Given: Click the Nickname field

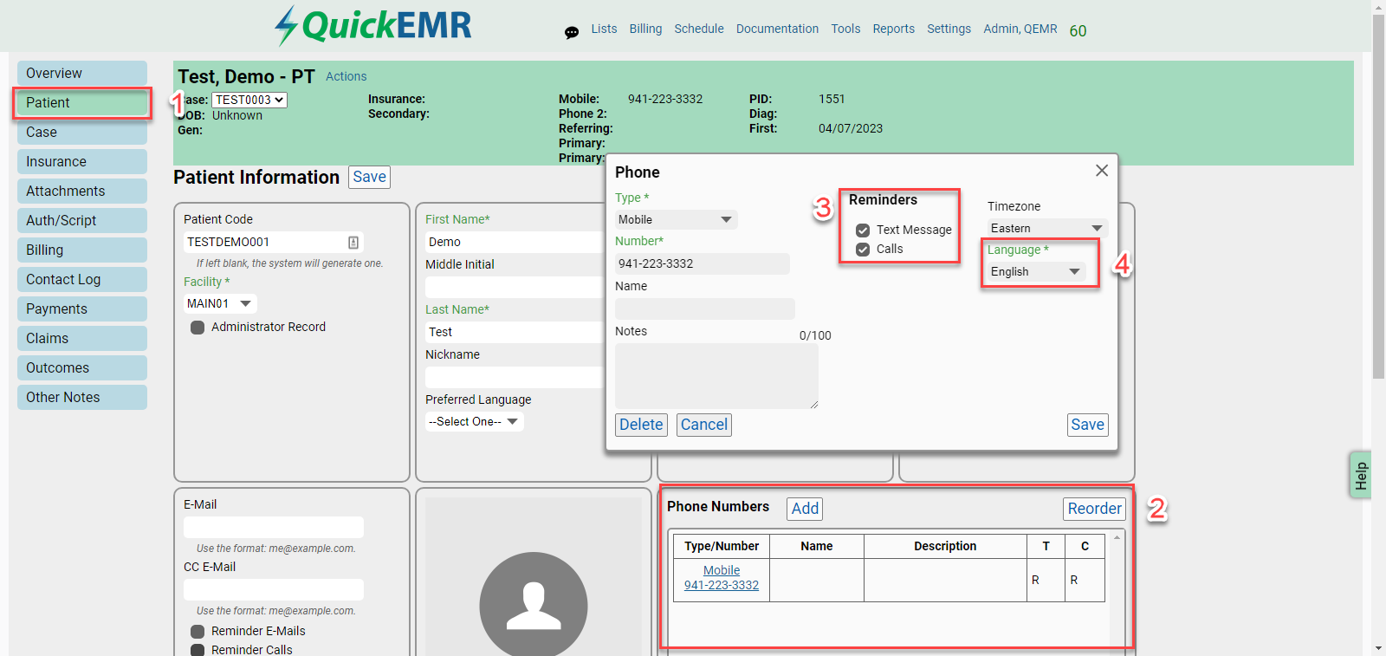Looking at the screenshot, I should click(x=513, y=378).
